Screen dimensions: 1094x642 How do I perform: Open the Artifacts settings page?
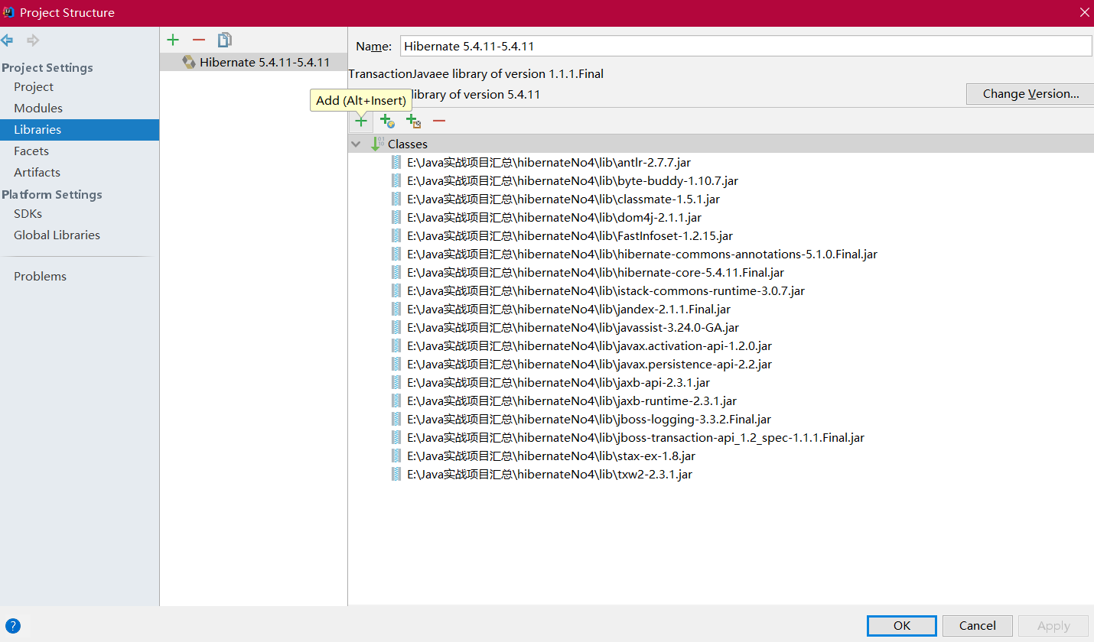click(37, 173)
